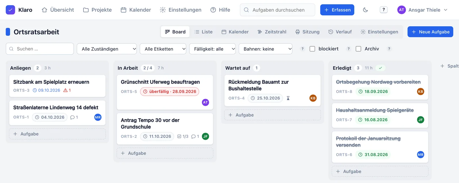Image resolution: width=459 pixels, height=183 pixels.
Task: Switch to the Verlauf view tab
Action: 340,32
